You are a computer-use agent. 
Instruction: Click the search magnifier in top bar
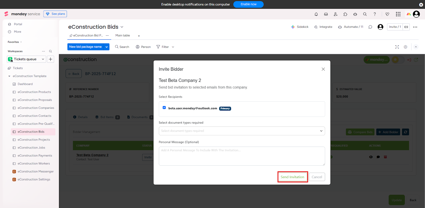pyautogui.click(x=365, y=14)
